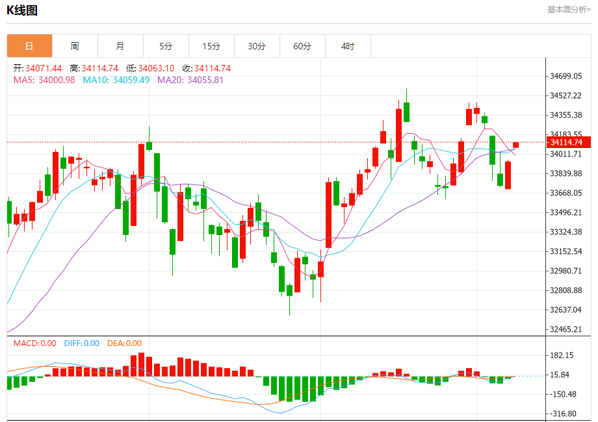Click the -316.80 MACD axis label
The height and width of the screenshot is (422, 598).
pyautogui.click(x=563, y=414)
